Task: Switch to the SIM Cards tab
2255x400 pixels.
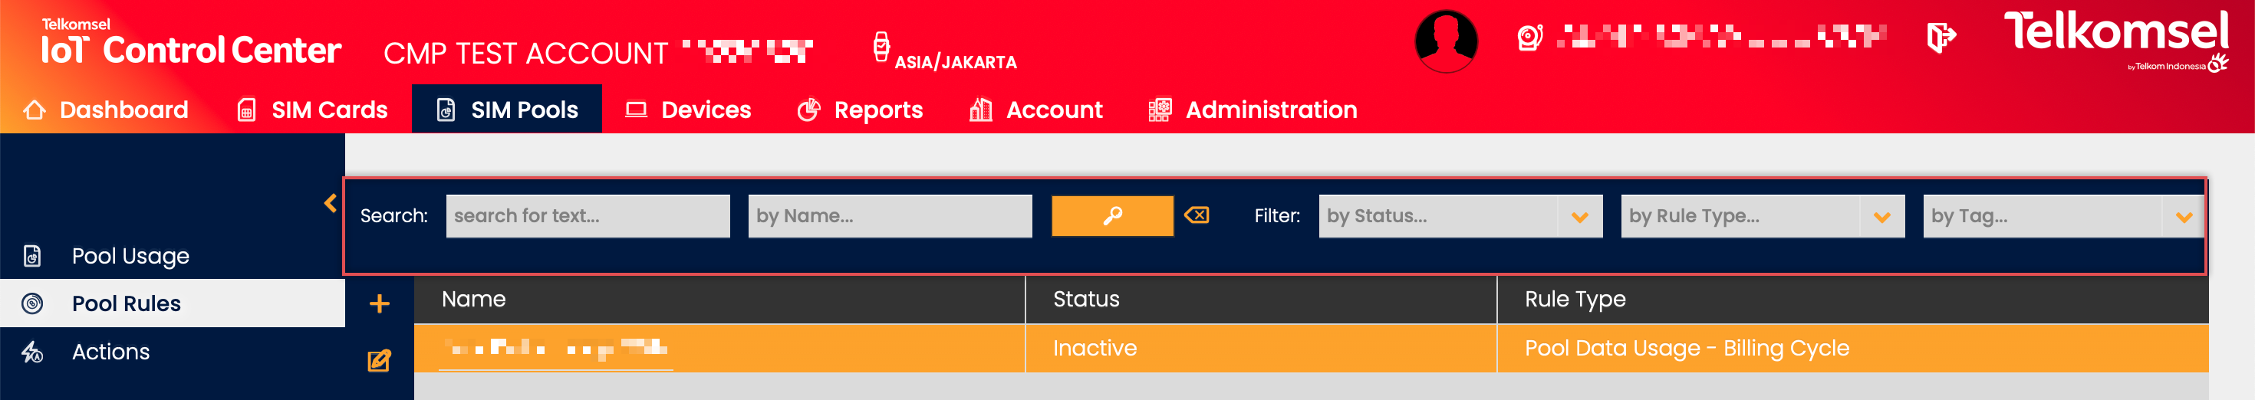Action: coord(312,110)
